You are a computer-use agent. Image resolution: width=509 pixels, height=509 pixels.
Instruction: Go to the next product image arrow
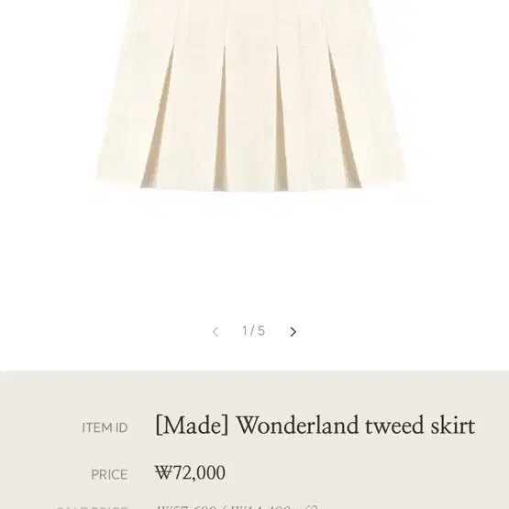click(x=293, y=332)
